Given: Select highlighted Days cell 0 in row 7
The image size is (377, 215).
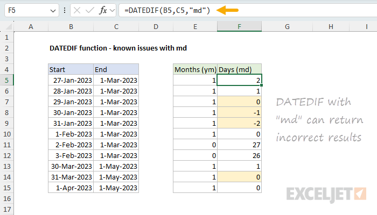Looking at the screenshot, I should [x=239, y=102].
